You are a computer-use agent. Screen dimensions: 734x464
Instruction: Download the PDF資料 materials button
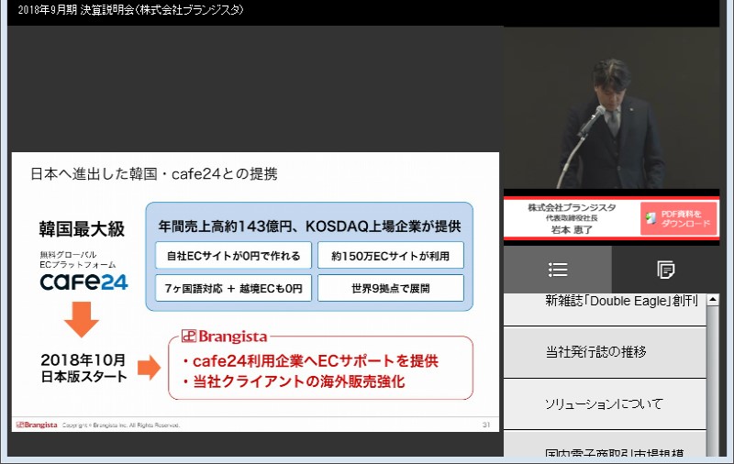point(678,218)
